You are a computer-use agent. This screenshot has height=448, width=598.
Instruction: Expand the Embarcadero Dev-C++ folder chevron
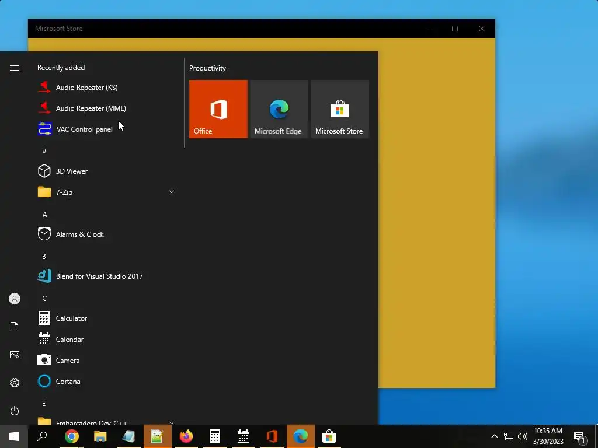point(172,422)
